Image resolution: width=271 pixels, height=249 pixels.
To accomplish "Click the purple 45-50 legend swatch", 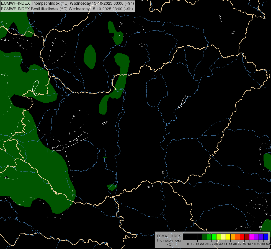I will coord(256,237).
